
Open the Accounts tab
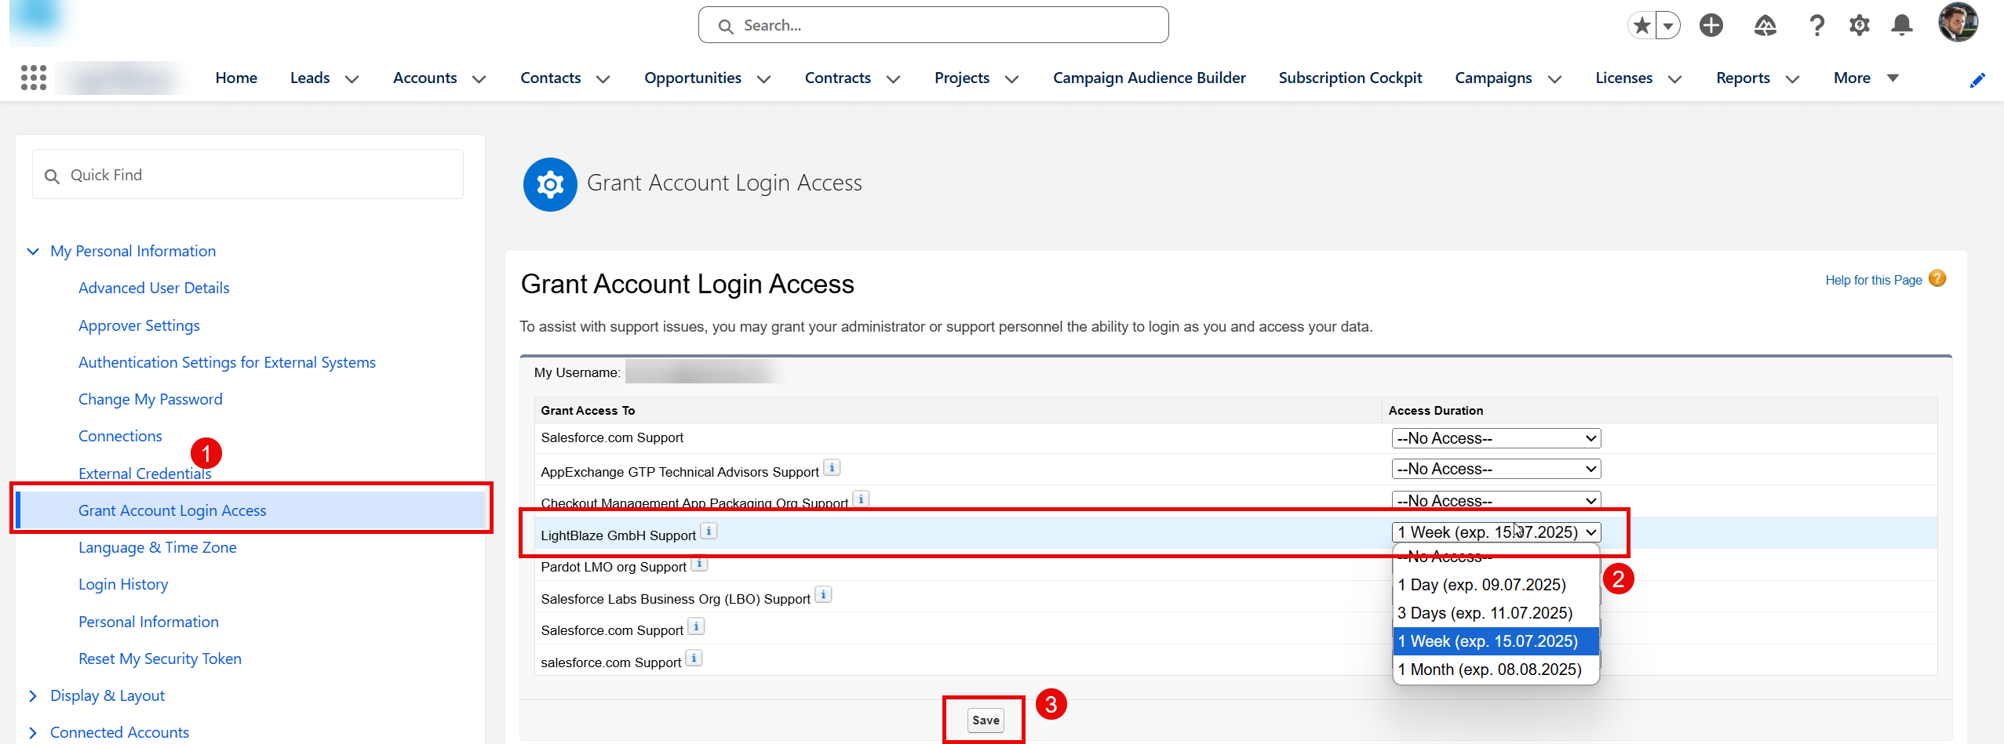(424, 78)
